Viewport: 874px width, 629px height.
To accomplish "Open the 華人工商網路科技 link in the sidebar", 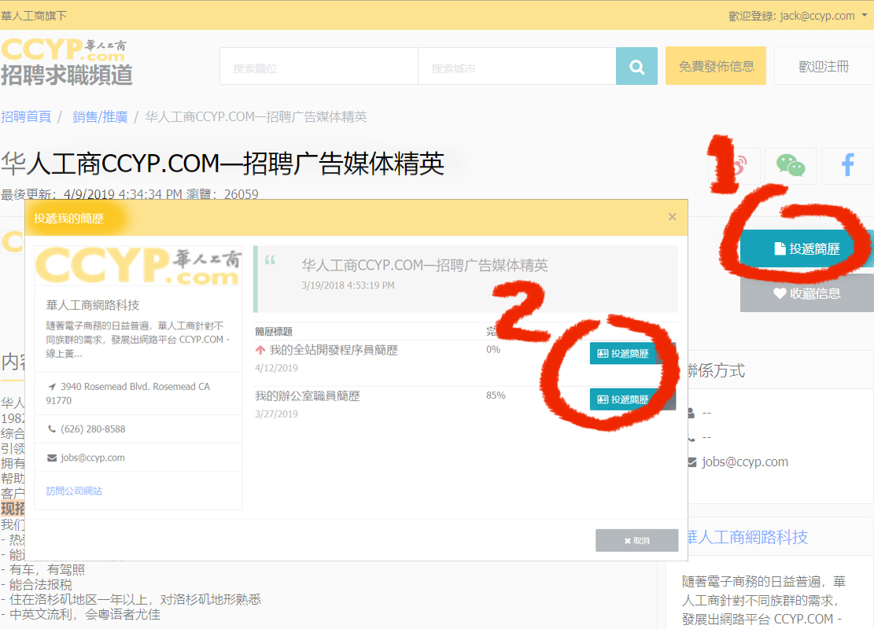I will pyautogui.click(x=747, y=537).
